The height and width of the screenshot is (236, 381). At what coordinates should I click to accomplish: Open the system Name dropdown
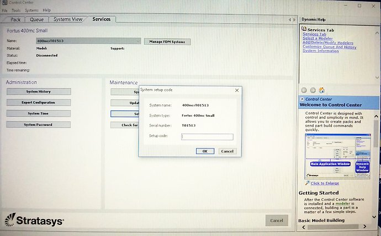[137, 41]
